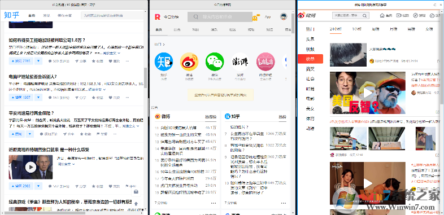Focus the Zhihu search input field
Screen dimensions: 444x215
coord(112,15)
